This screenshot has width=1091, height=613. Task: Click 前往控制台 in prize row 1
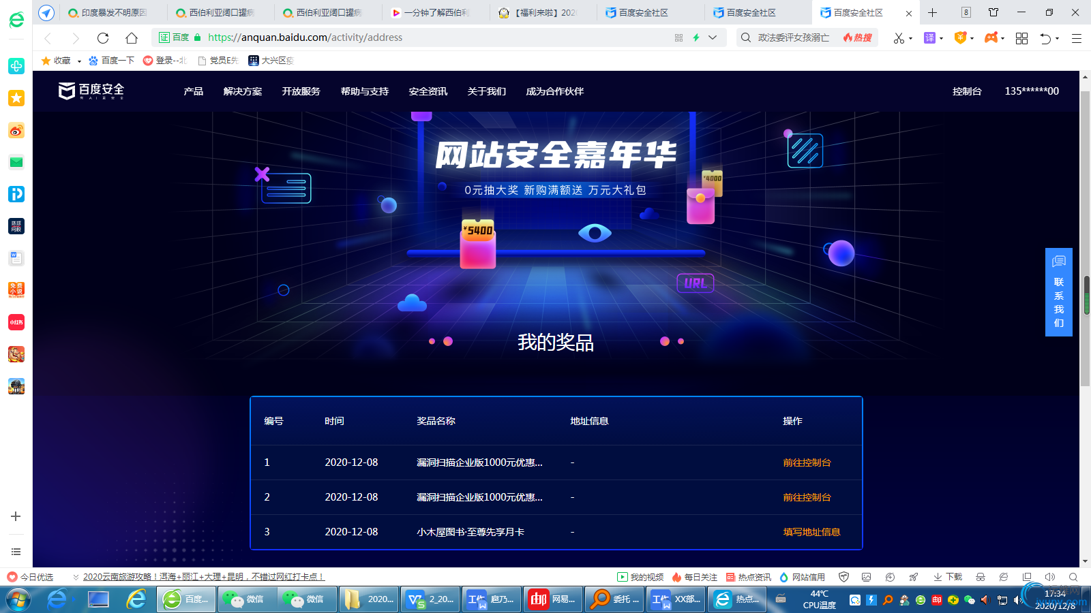tap(807, 462)
